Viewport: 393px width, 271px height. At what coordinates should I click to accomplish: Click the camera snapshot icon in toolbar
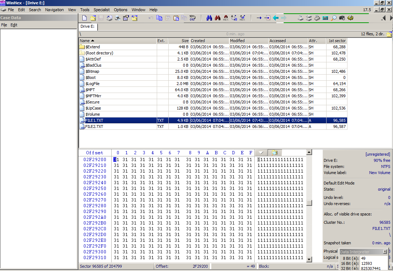click(342, 18)
